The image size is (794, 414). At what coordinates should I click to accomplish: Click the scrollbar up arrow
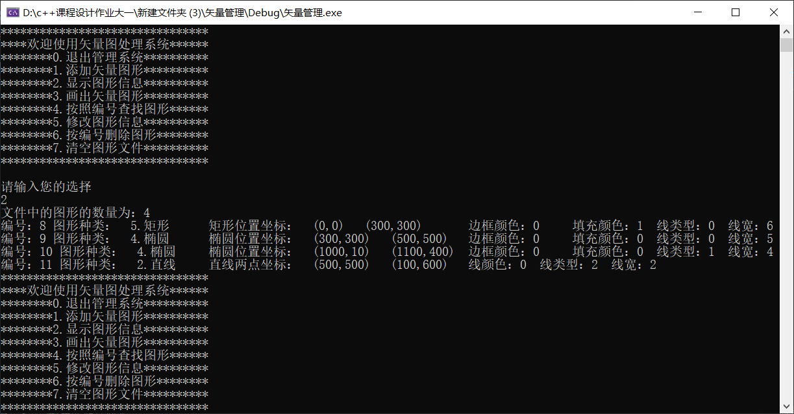point(786,31)
